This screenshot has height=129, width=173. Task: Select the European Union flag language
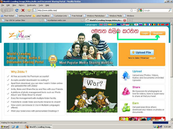[119, 24]
